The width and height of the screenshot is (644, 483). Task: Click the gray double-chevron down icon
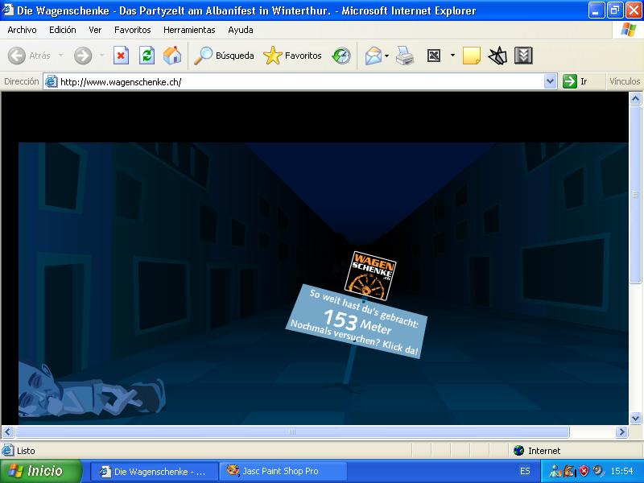pos(523,56)
